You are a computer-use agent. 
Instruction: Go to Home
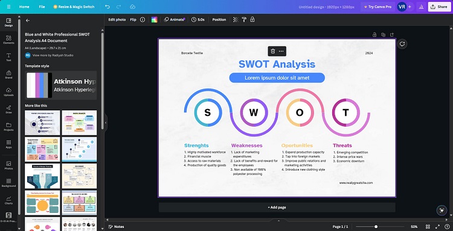click(x=24, y=7)
